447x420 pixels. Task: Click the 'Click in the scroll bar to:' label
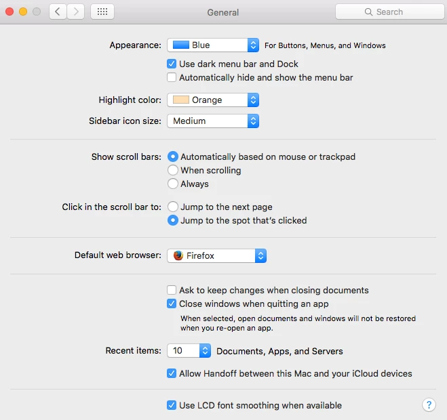click(112, 207)
